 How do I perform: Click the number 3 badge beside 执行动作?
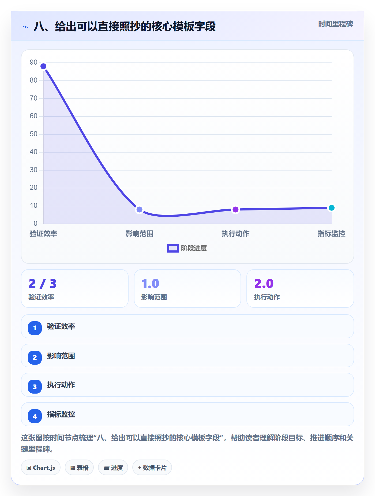[x=35, y=387]
